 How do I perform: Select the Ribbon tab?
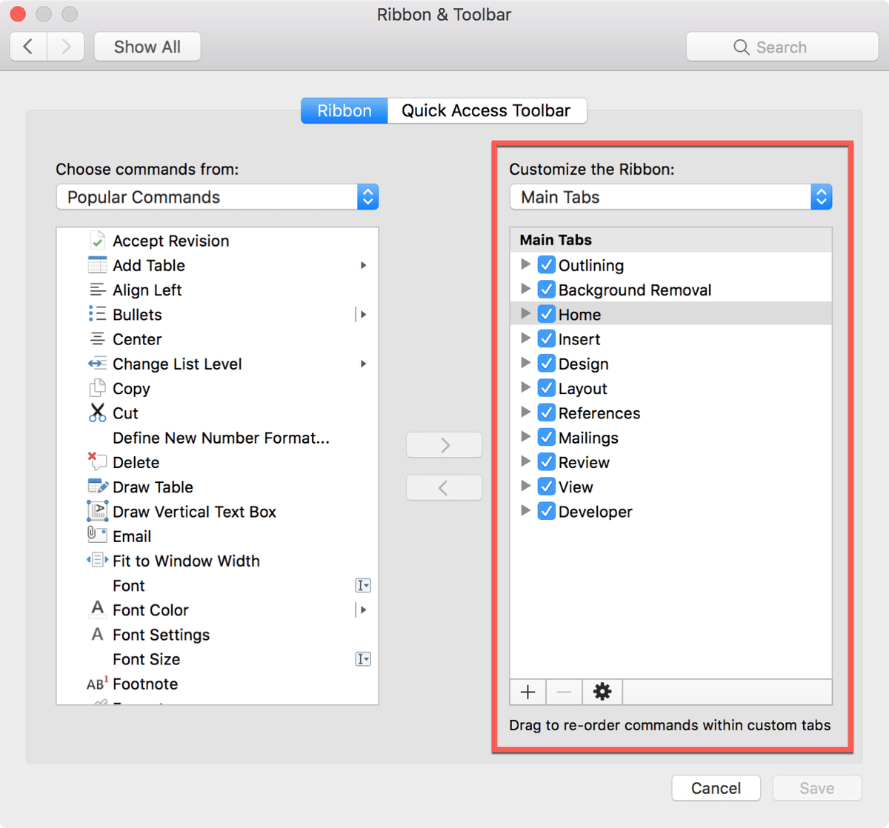coord(344,111)
